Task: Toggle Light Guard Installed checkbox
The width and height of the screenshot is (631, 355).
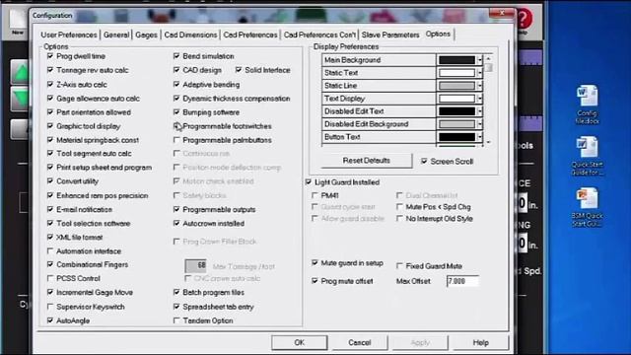Action: [x=309, y=182]
